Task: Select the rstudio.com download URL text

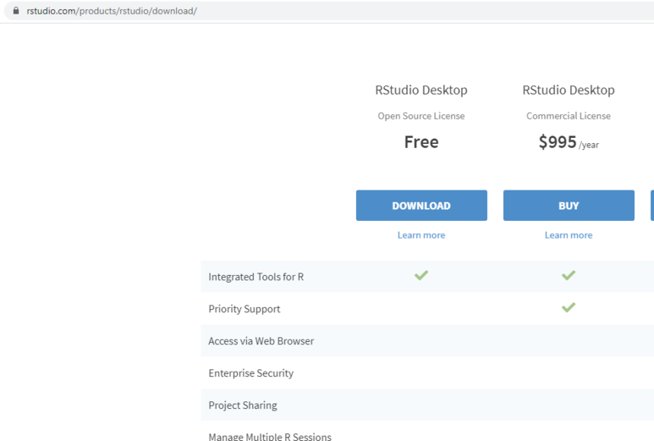Action: pos(112,11)
